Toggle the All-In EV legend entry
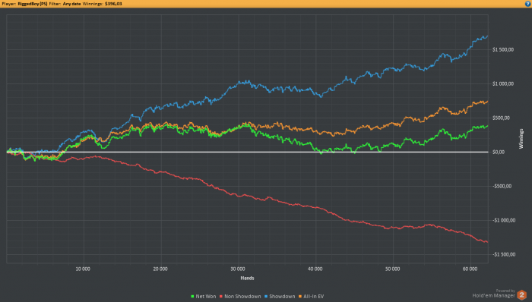532x302 pixels. point(311,296)
